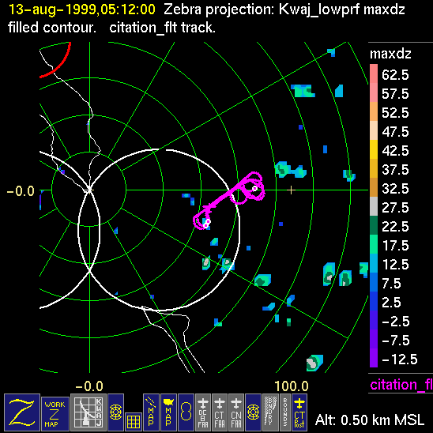This screenshot has width=433, height=433.
Task: Toggle the BOUNDS overlay icon
Action: [285, 412]
